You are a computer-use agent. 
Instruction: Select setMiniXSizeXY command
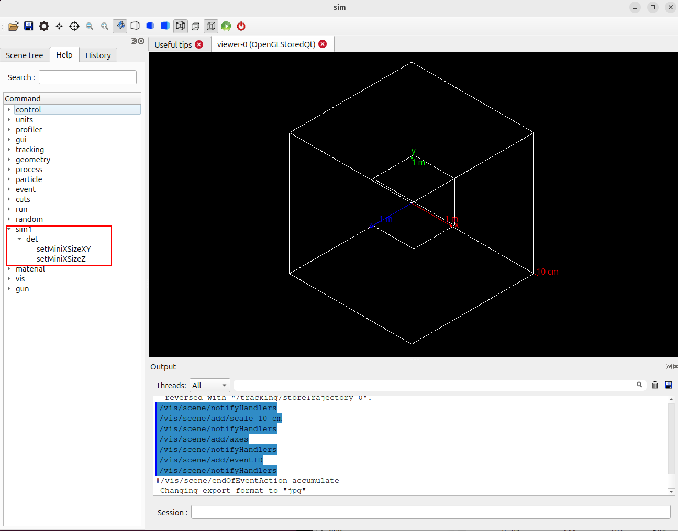pyautogui.click(x=64, y=249)
